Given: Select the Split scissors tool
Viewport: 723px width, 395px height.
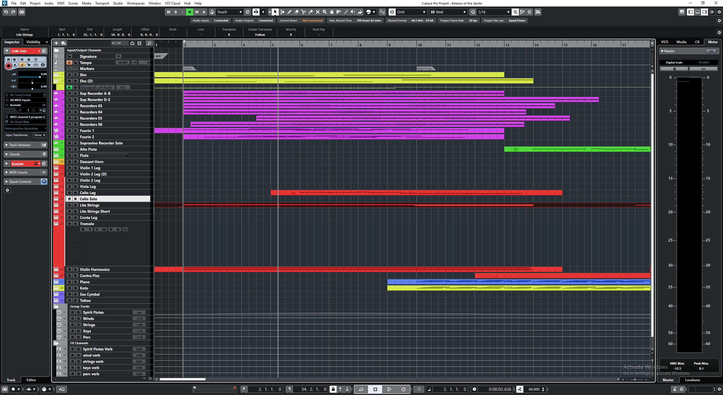Looking at the screenshot, I should point(303,12).
